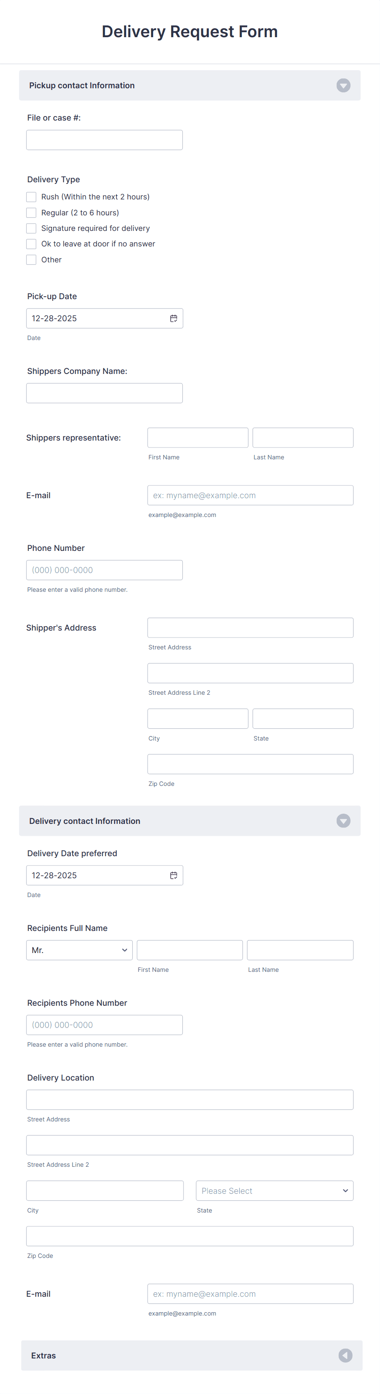Viewport: 380px width, 1394px height.
Task: Check the Rush delivery option
Action: coord(31,197)
